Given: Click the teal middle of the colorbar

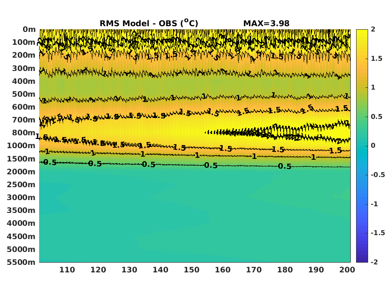Looking at the screenshot, I should pos(362,146).
